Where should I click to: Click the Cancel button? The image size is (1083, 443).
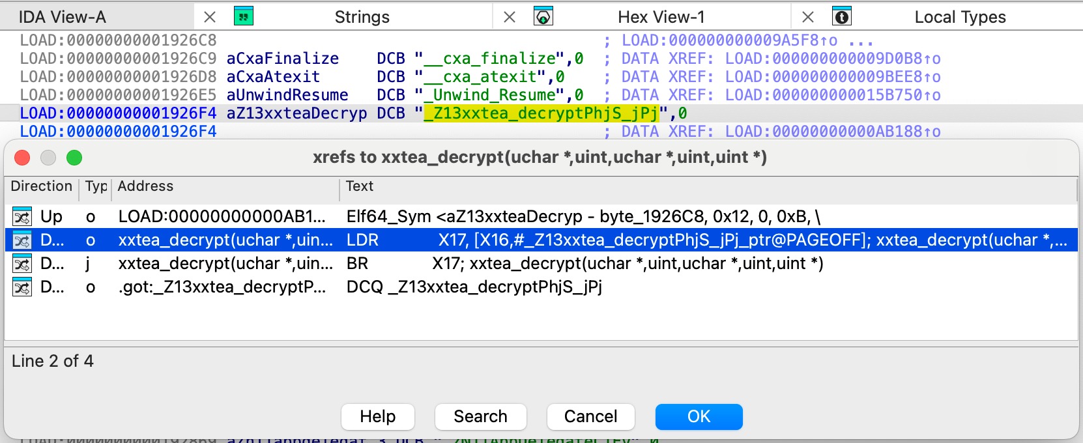tap(590, 416)
